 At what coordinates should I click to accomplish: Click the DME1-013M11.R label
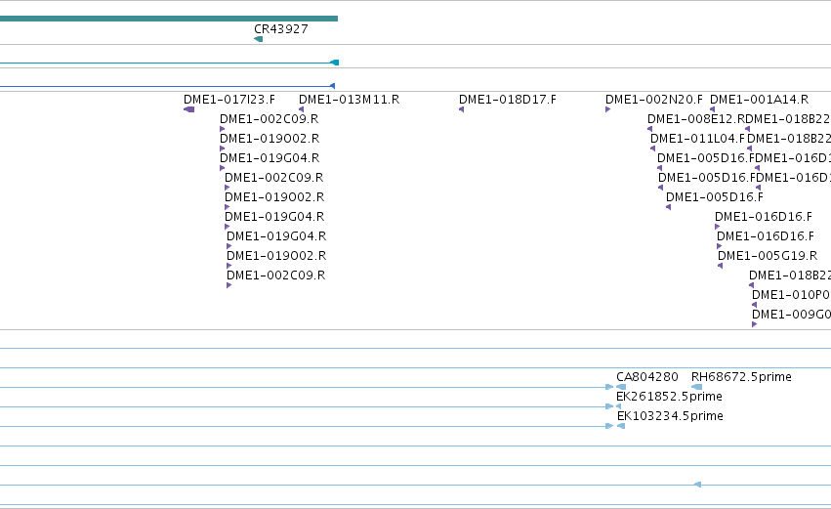[x=350, y=100]
